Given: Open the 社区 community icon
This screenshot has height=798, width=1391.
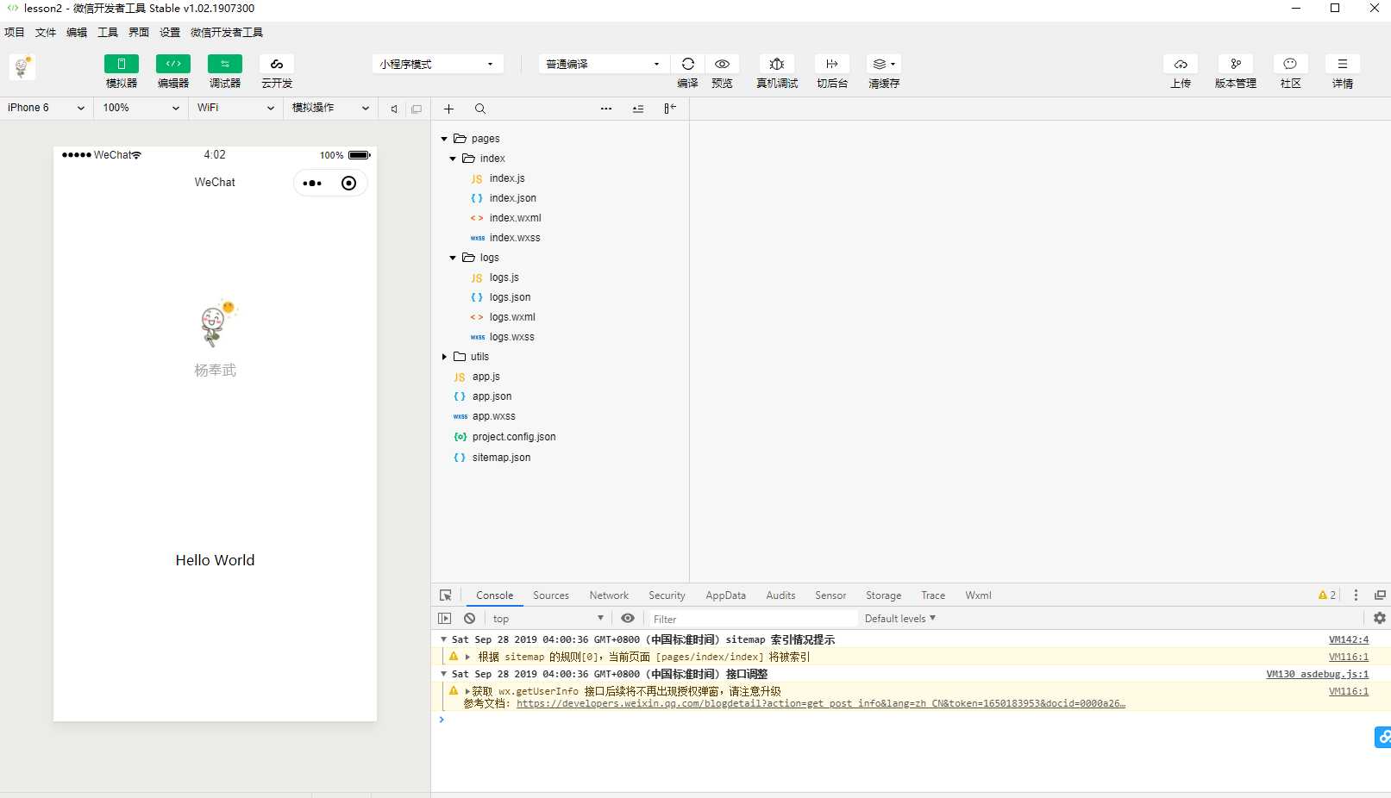Looking at the screenshot, I should [x=1291, y=64].
